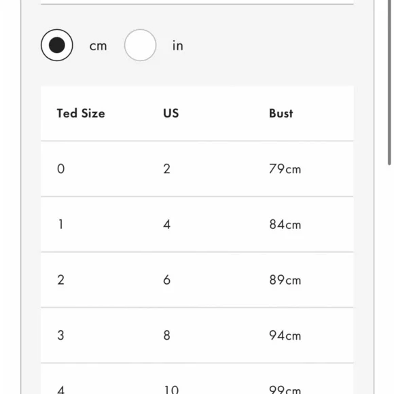Image resolution: width=394 pixels, height=394 pixels.
Task: Click the Ted Size 3 cell
Action: coord(61,336)
